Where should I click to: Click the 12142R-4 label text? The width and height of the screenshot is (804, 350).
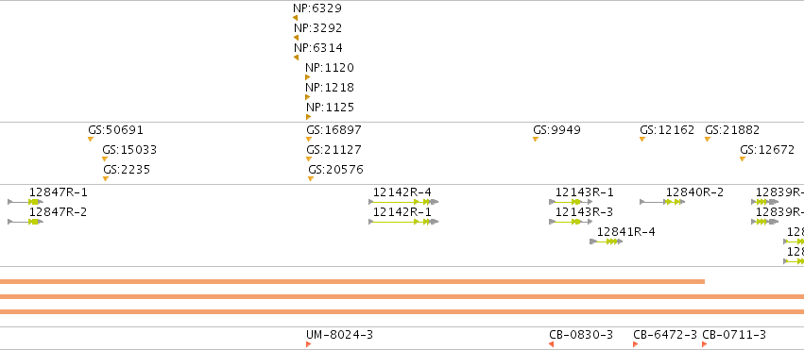coord(402,192)
